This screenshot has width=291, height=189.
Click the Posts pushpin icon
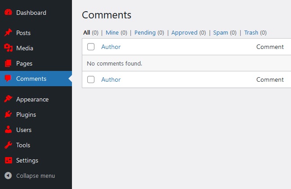(8, 33)
